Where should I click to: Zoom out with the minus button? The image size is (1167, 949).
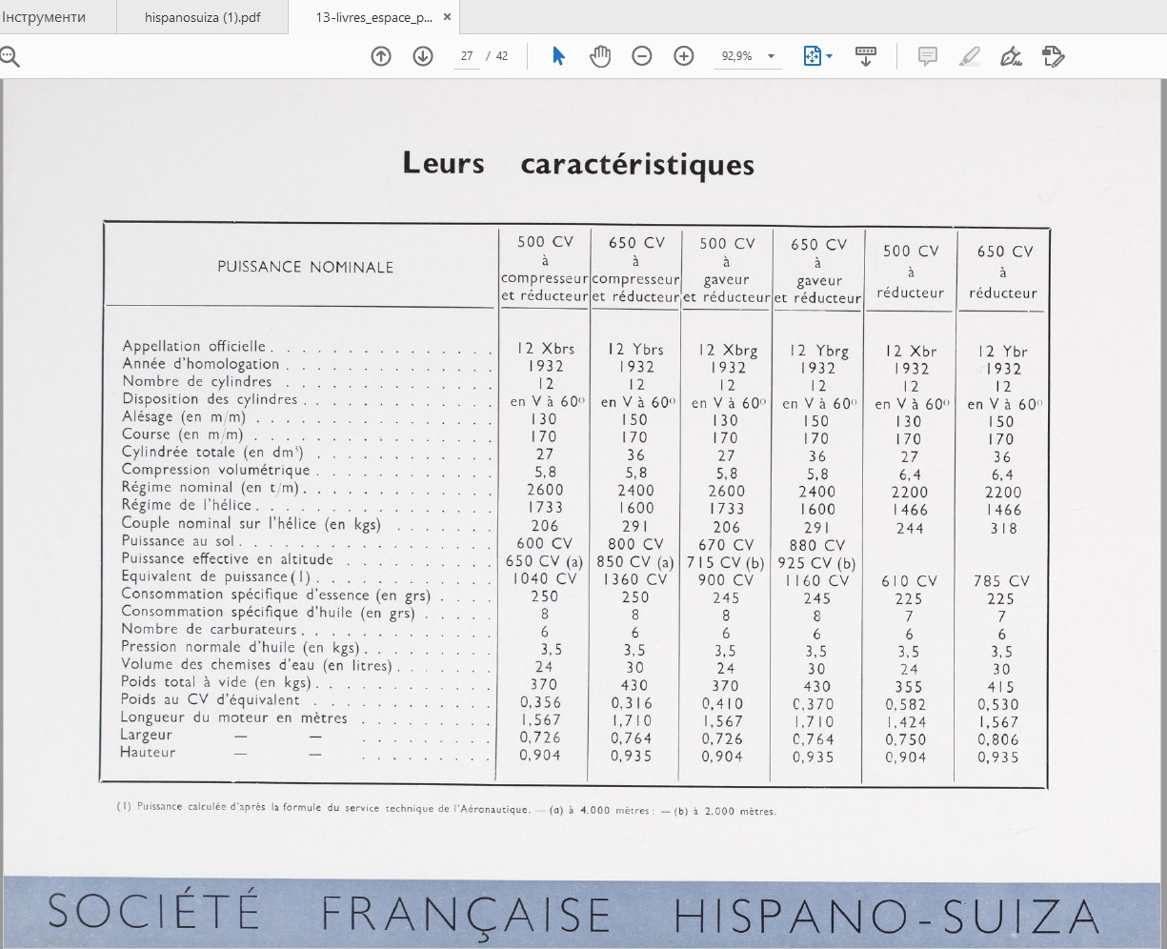(x=642, y=56)
